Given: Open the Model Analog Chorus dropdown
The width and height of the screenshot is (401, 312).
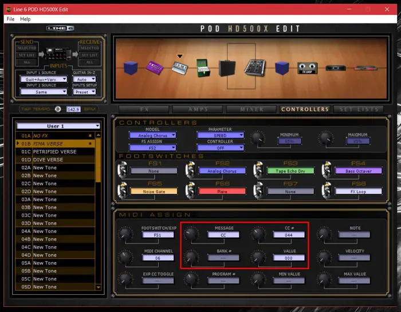Looking at the screenshot, I should pyautogui.click(x=153, y=135).
